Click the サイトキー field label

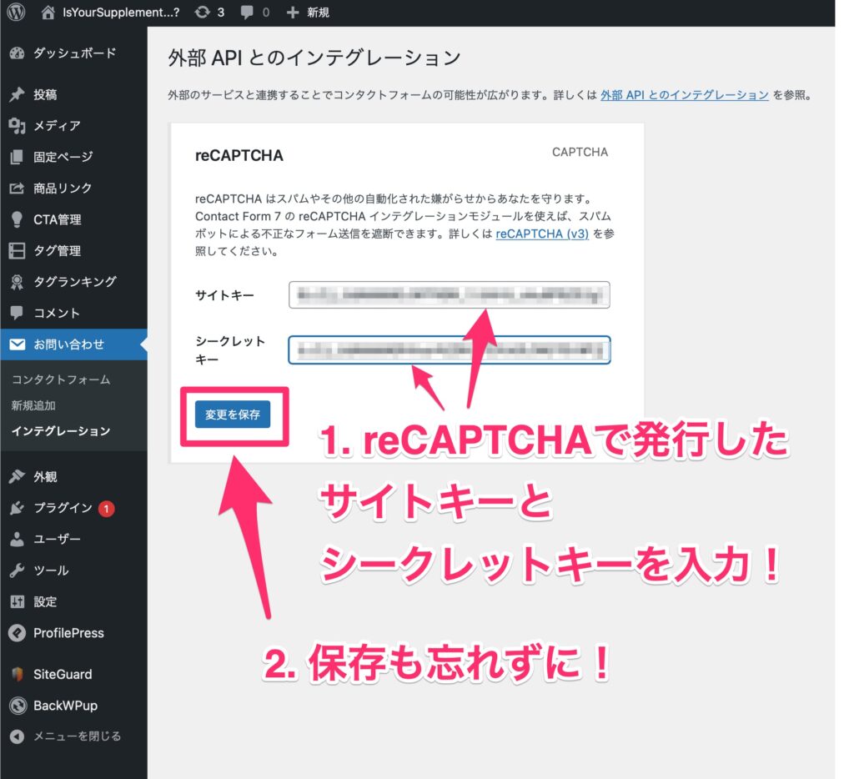pyautogui.click(x=224, y=295)
